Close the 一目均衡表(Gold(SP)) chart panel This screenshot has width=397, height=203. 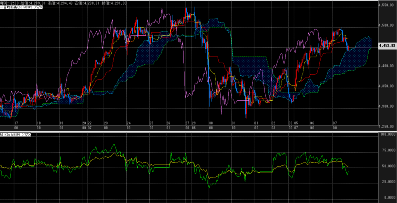(x=40, y=7)
